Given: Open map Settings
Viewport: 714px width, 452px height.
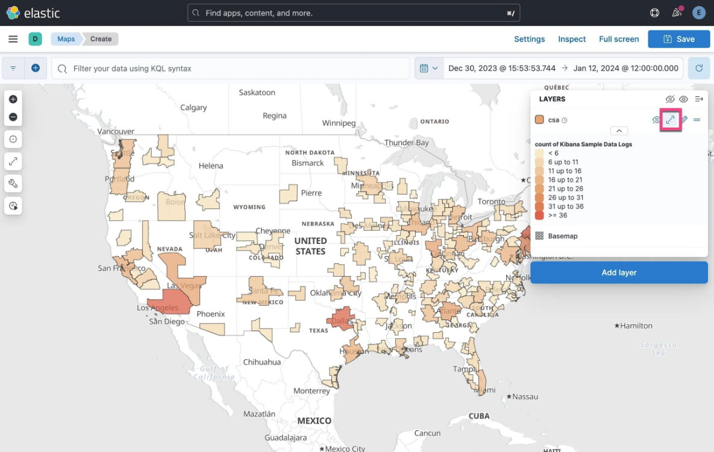Looking at the screenshot, I should click(529, 39).
